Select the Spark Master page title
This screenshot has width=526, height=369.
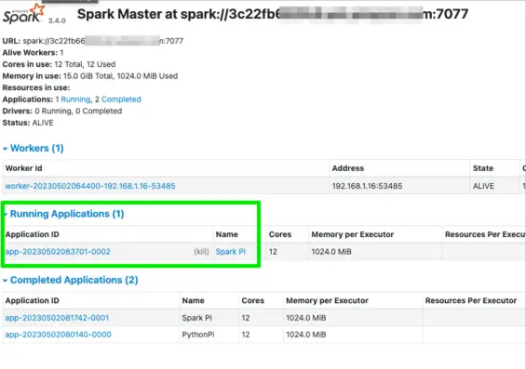273,14
